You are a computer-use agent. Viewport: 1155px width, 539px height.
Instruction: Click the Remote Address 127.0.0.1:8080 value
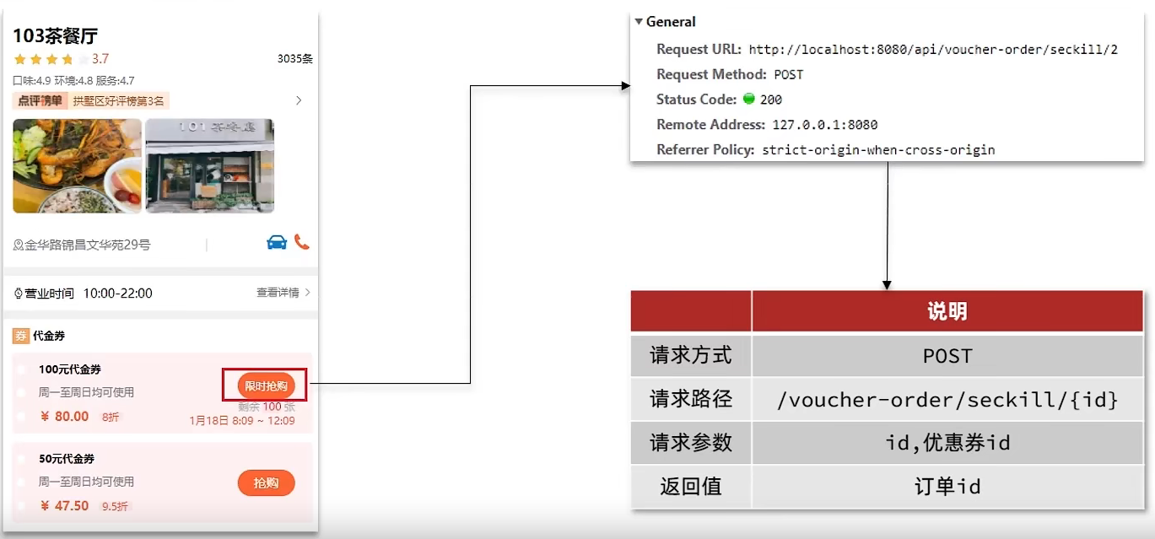click(x=825, y=125)
